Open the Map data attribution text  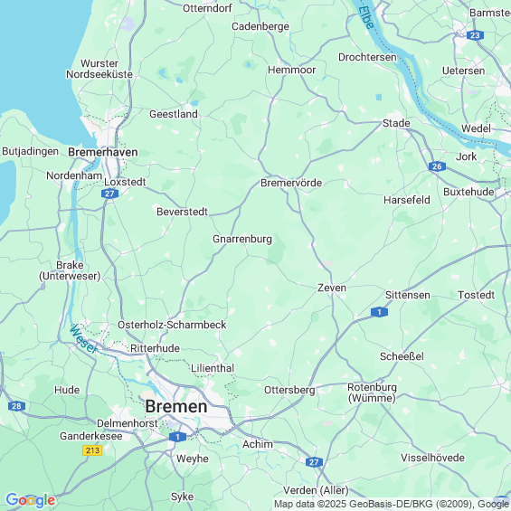392,504
